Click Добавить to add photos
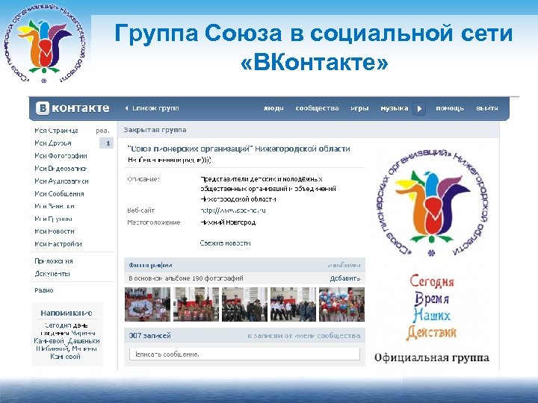 pos(344,278)
